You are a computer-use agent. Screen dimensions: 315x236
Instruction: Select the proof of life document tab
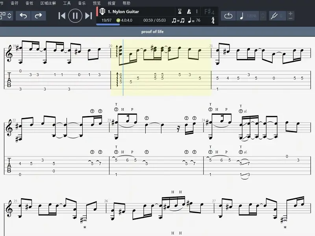point(152,32)
